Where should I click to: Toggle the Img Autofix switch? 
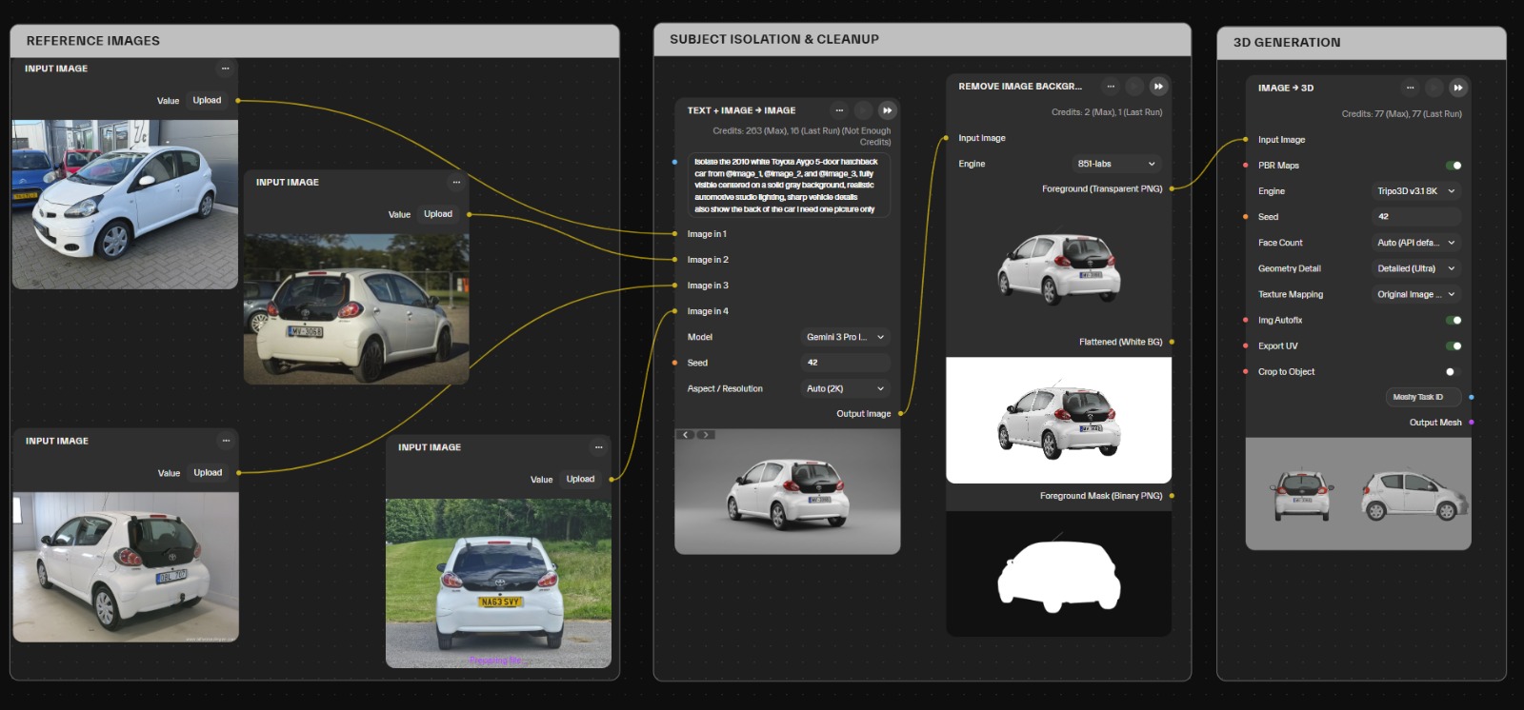click(1454, 321)
